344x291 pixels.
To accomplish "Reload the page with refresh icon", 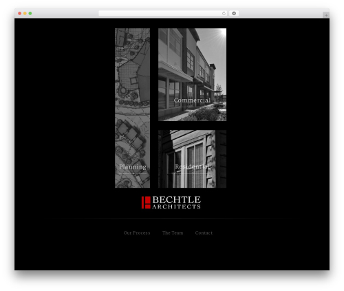I will pyautogui.click(x=224, y=13).
